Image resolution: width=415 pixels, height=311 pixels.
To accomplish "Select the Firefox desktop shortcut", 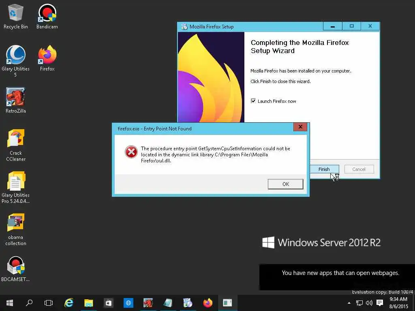I will (x=47, y=58).
